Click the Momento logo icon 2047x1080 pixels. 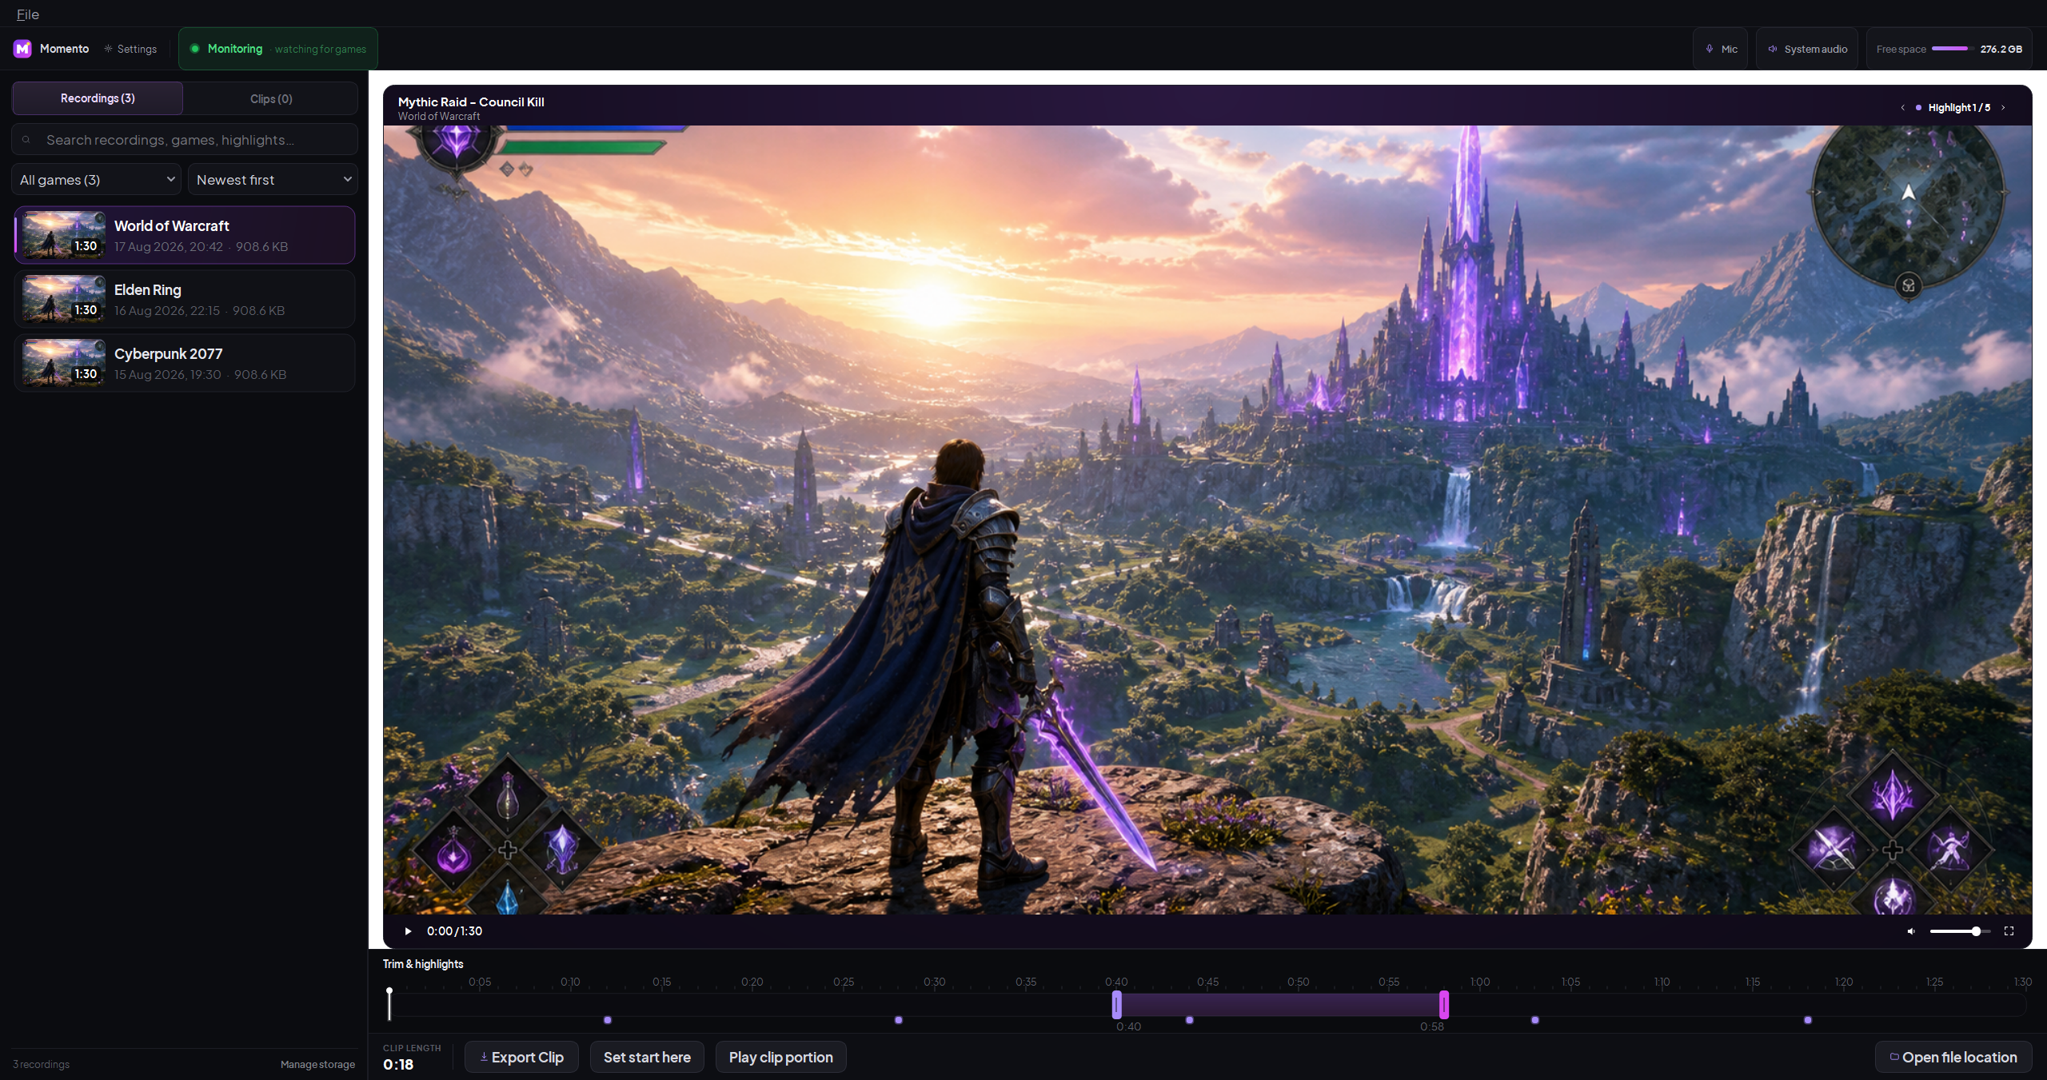pyautogui.click(x=22, y=49)
